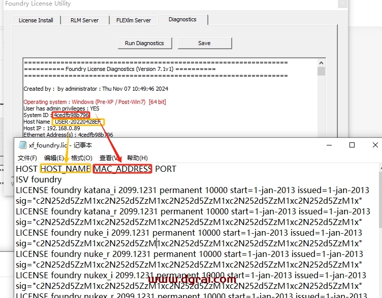This screenshot has height=298, width=382.
Task: Click the 'Created by' timestamp line
Action: (95, 89)
